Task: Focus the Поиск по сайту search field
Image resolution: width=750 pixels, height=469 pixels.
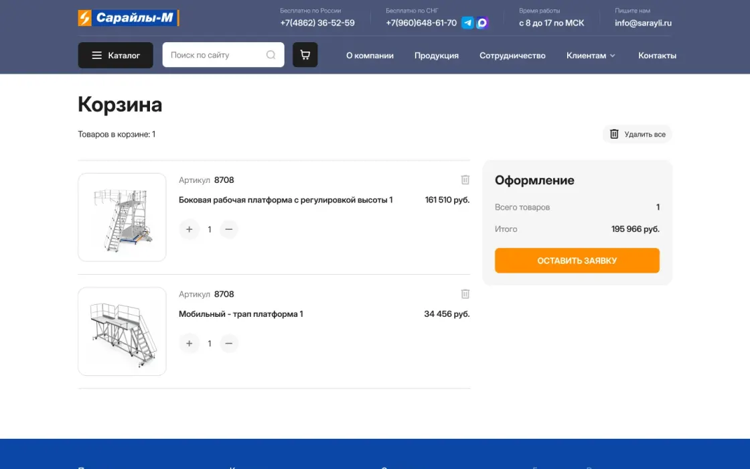Action: click(223, 54)
